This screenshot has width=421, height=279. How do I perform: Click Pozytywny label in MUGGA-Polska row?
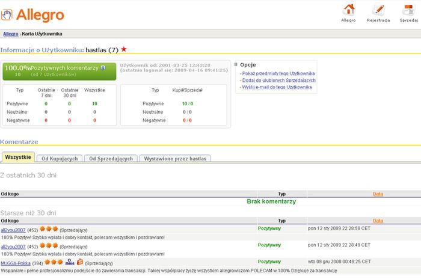[269, 262]
